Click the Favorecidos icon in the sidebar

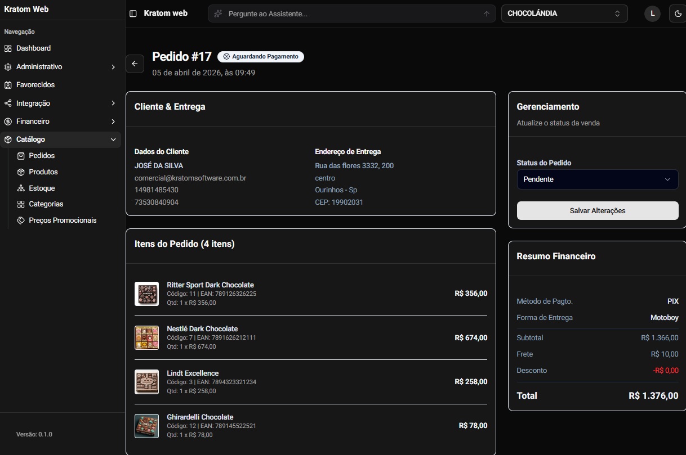[x=8, y=85]
